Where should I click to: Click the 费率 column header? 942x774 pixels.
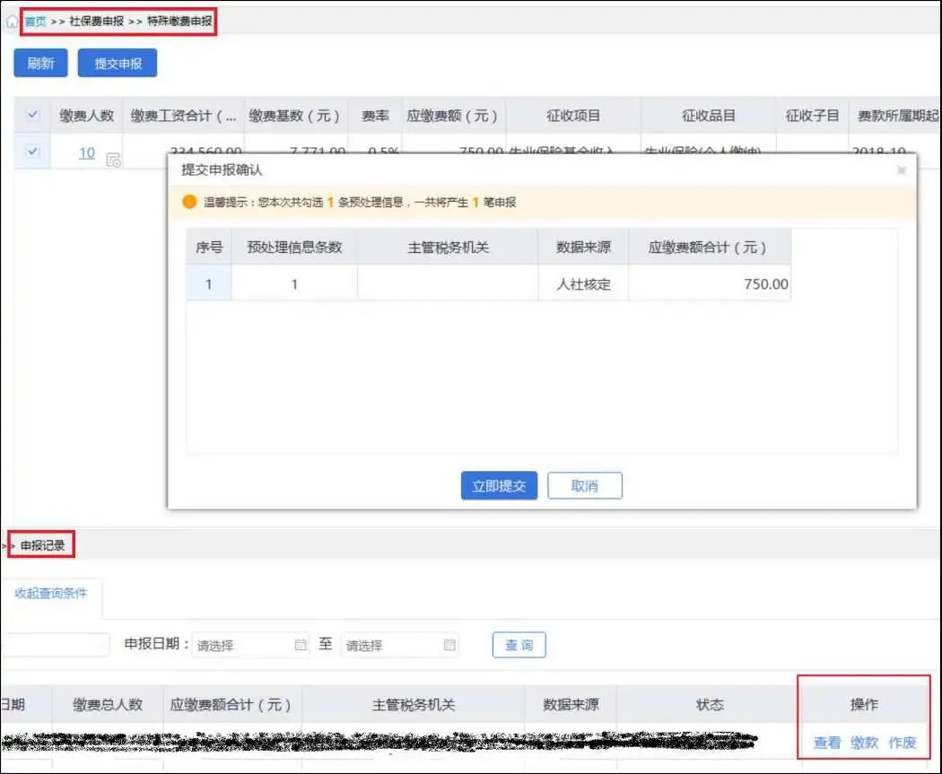[375, 116]
